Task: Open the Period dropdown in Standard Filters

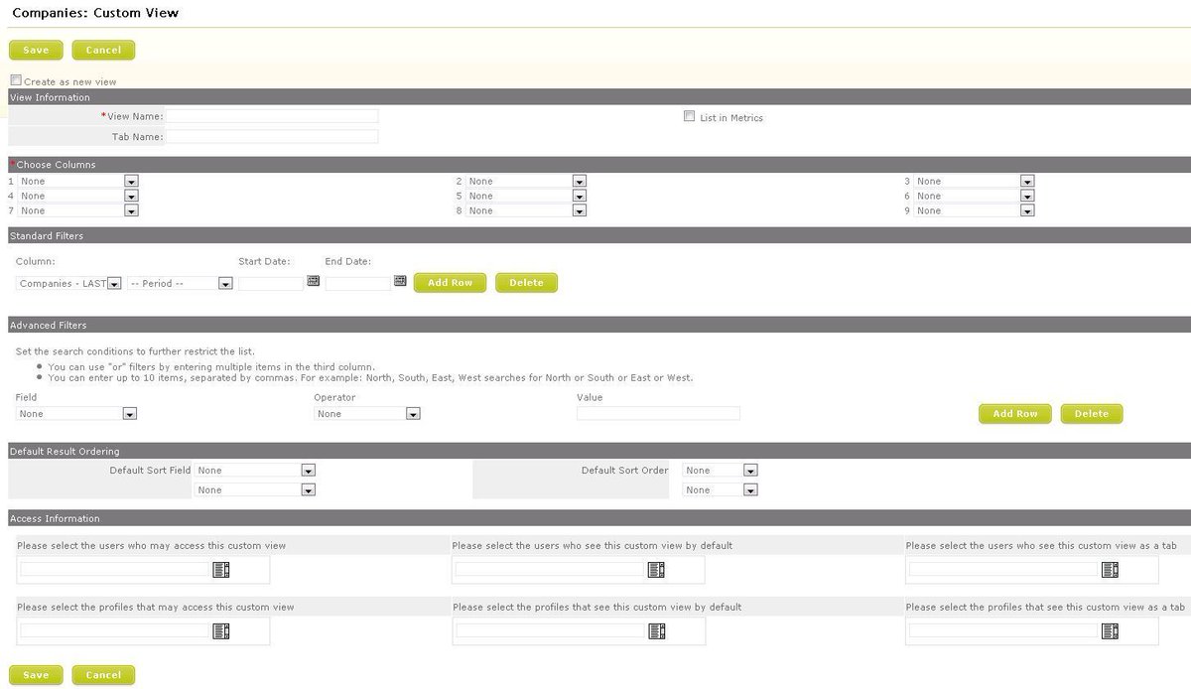Action: (225, 282)
